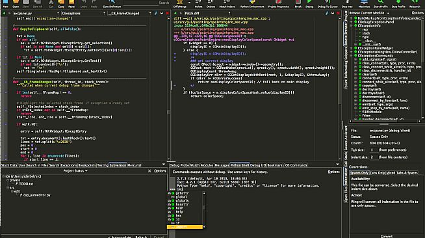Open Options in the Project Status panel
425x238 pixels.
tap(160, 171)
